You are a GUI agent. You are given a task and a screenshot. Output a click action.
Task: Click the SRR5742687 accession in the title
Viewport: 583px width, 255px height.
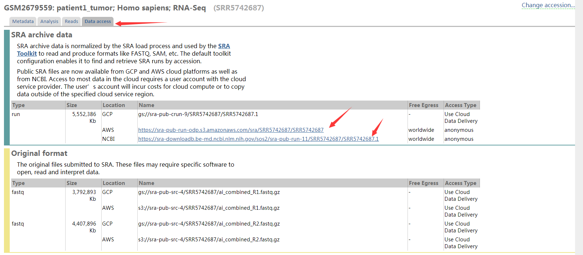point(239,8)
